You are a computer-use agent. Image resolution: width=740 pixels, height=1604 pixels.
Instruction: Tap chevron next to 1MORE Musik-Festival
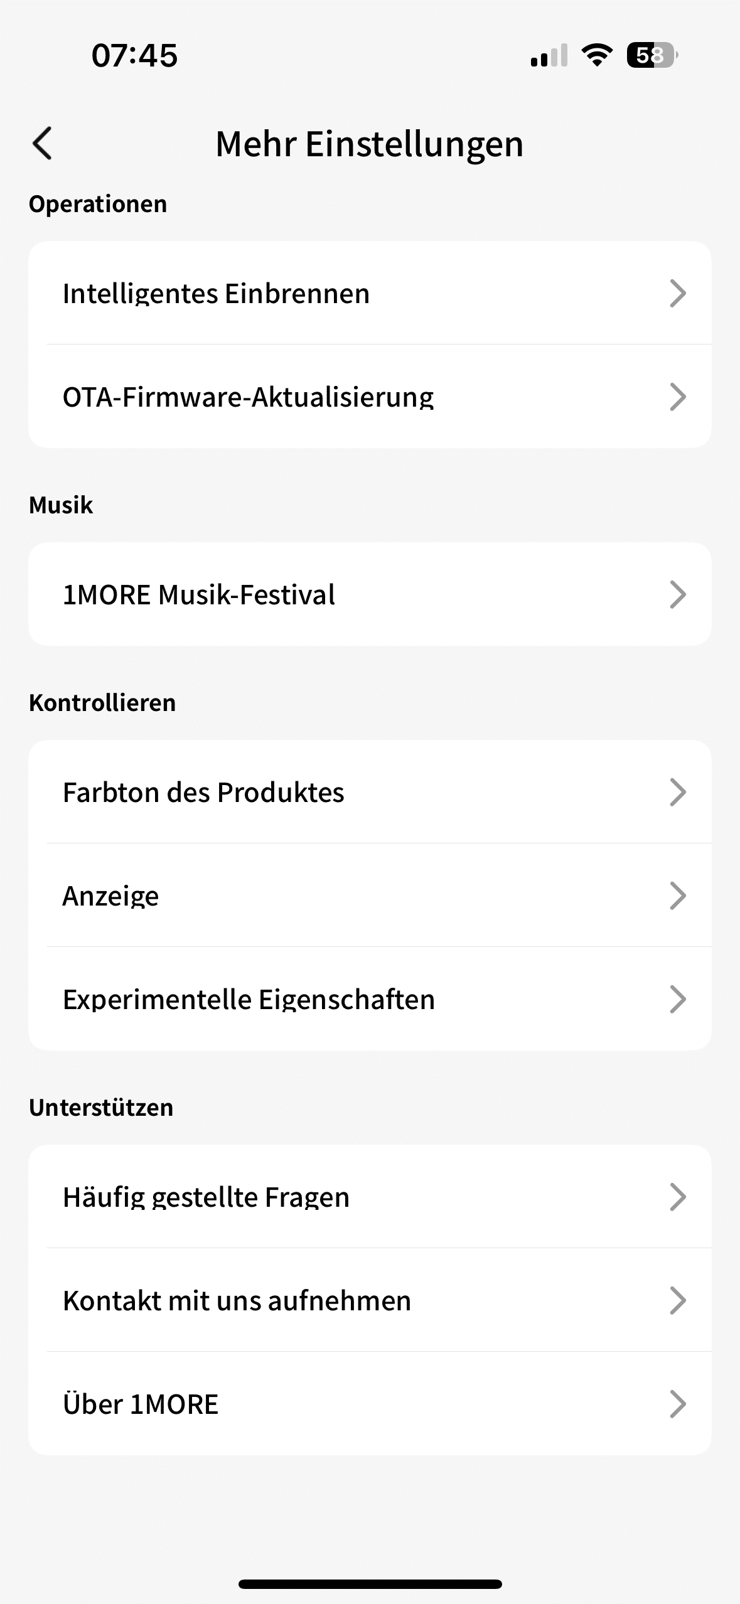tap(677, 594)
